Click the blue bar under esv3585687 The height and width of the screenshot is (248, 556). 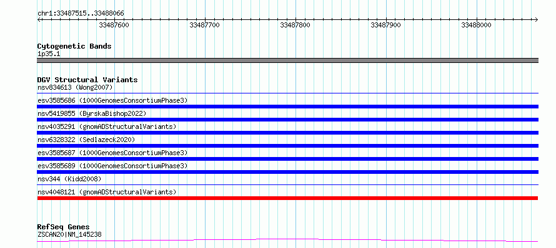click(x=287, y=159)
